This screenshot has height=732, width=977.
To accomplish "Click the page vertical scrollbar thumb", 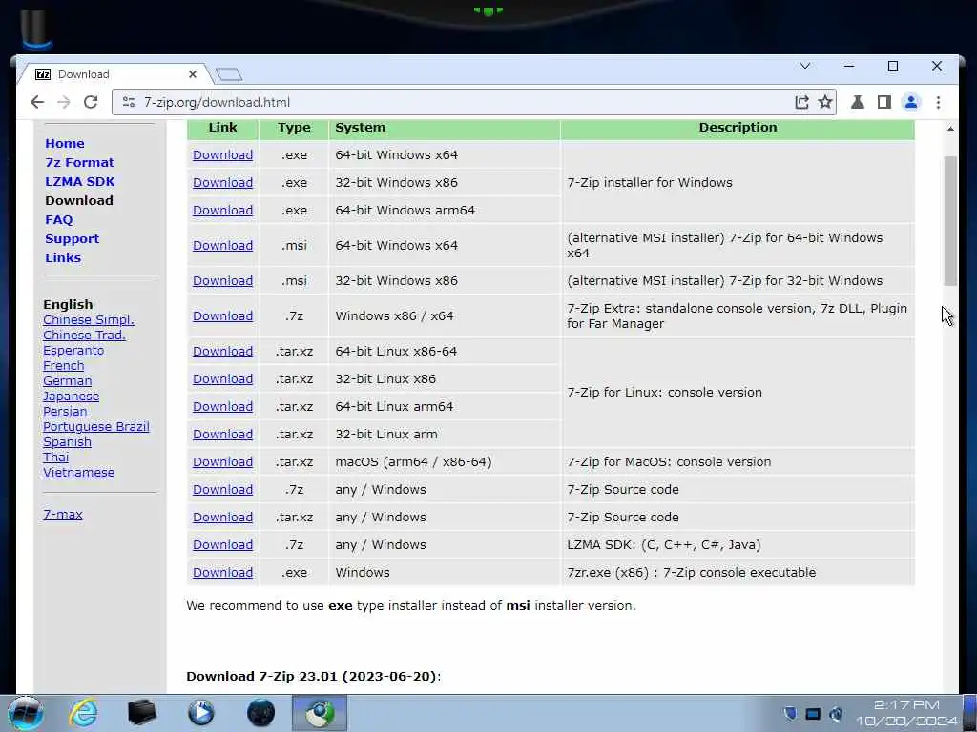I will point(950,221).
